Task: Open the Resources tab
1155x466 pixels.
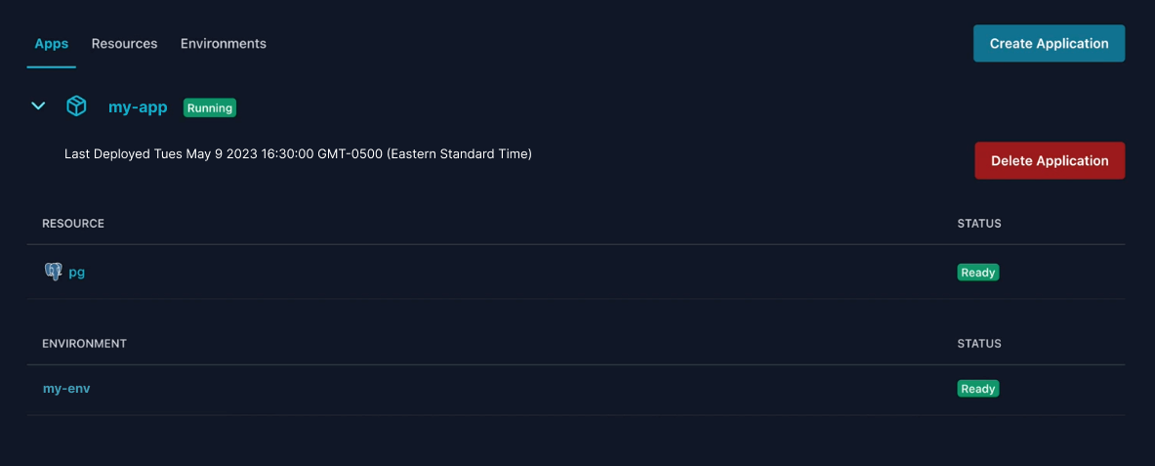Action: pyautogui.click(x=124, y=44)
